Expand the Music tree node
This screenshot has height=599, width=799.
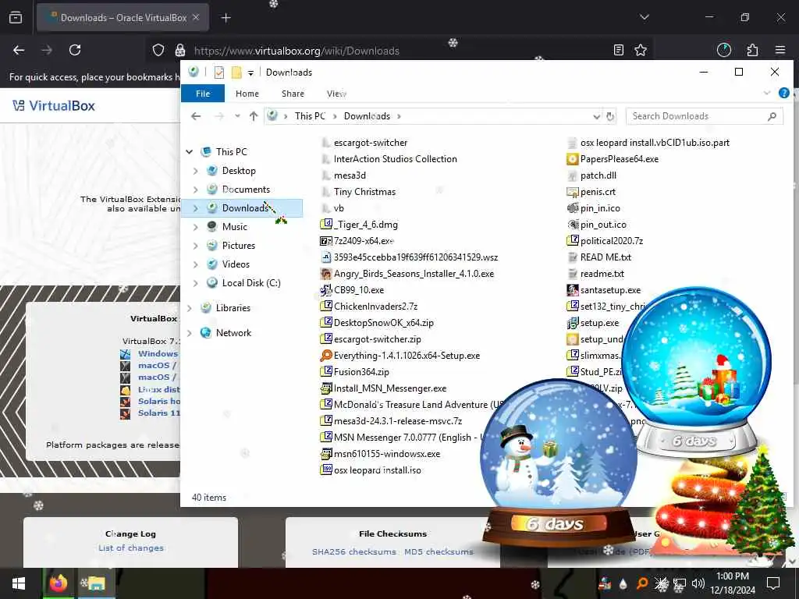[196, 227]
